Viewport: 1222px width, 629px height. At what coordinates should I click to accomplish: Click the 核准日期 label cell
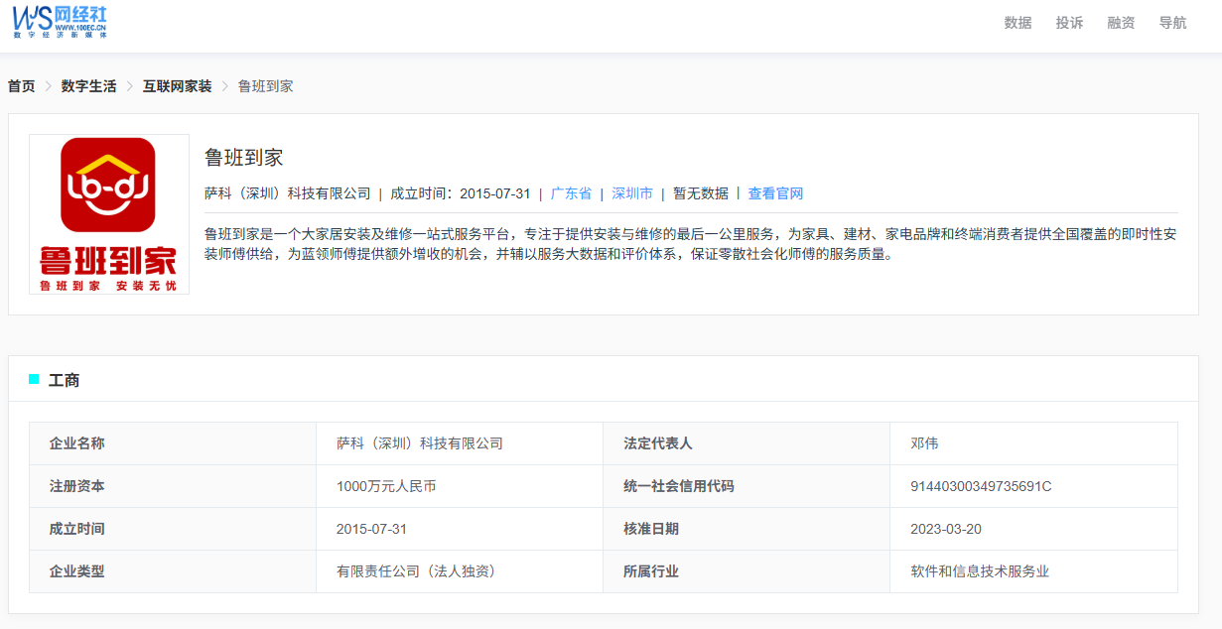click(x=747, y=529)
